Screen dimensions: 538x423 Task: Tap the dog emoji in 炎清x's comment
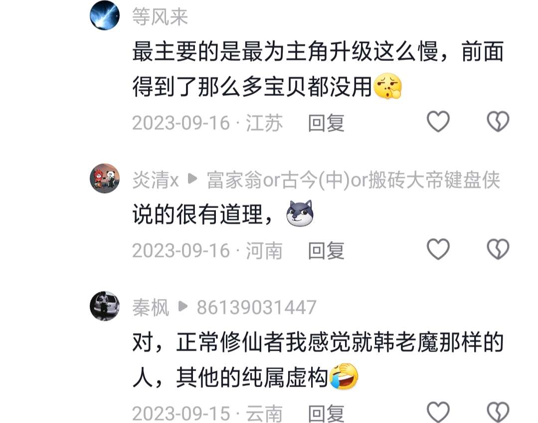pos(300,213)
